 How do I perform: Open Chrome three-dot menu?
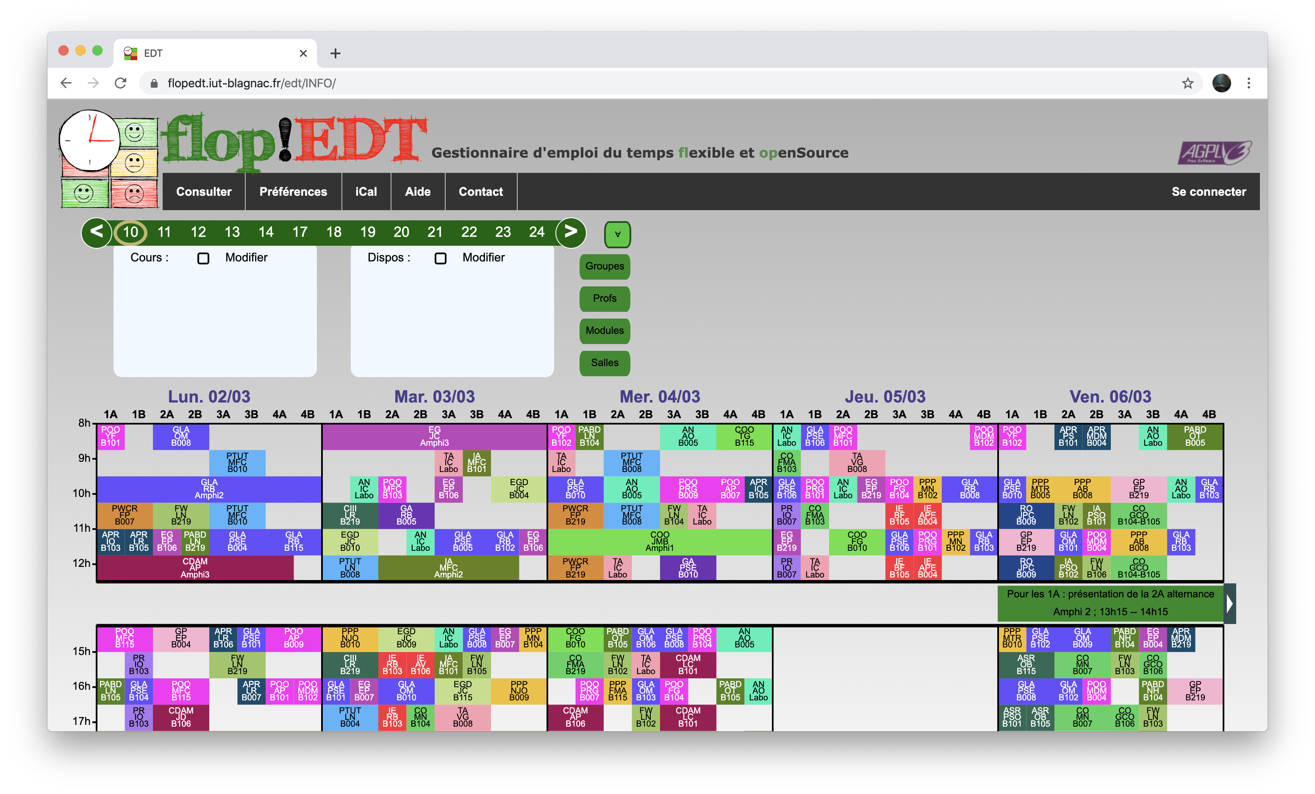(x=1249, y=83)
